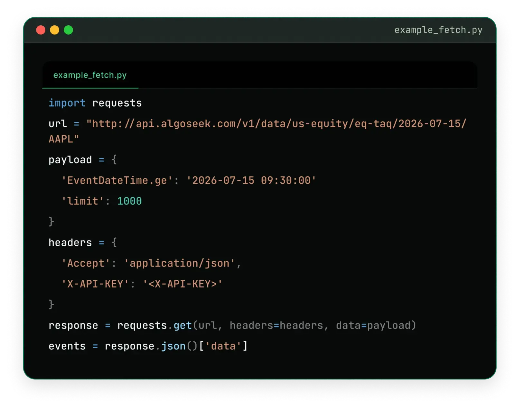Click the '2026-07-15 09:30:00' value

251,180
